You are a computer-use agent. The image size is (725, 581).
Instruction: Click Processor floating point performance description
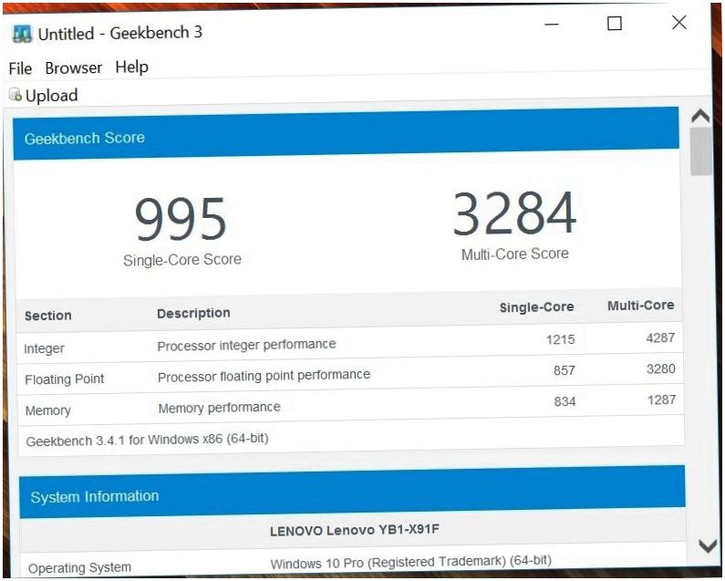pyautogui.click(x=264, y=376)
